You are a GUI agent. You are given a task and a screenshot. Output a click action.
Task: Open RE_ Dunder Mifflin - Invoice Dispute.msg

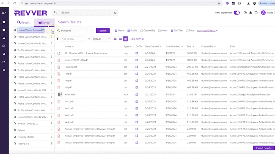point(86,53)
